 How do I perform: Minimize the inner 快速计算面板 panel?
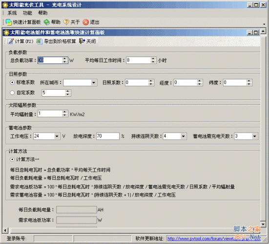[x=249, y=32]
